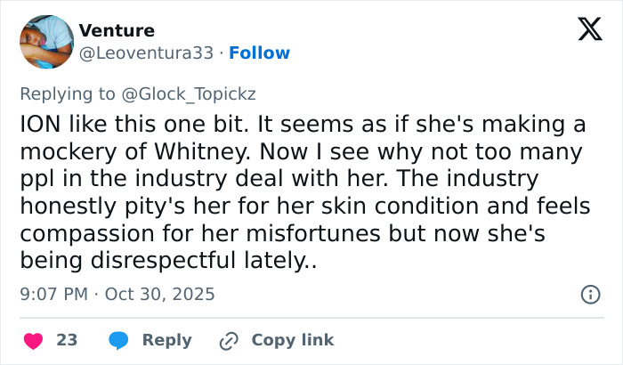The width and height of the screenshot is (623, 365).
Task: Click the 9:07 PM time text
Action: (54, 294)
